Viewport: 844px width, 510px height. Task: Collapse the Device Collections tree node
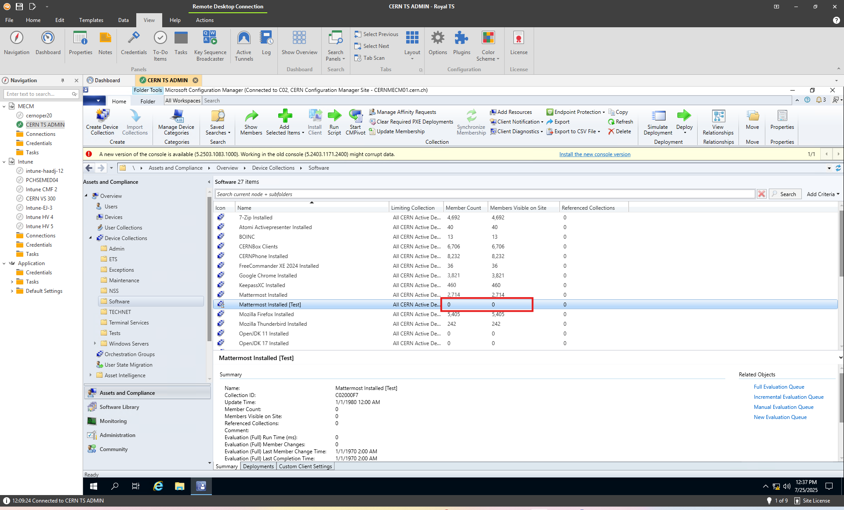click(x=91, y=238)
